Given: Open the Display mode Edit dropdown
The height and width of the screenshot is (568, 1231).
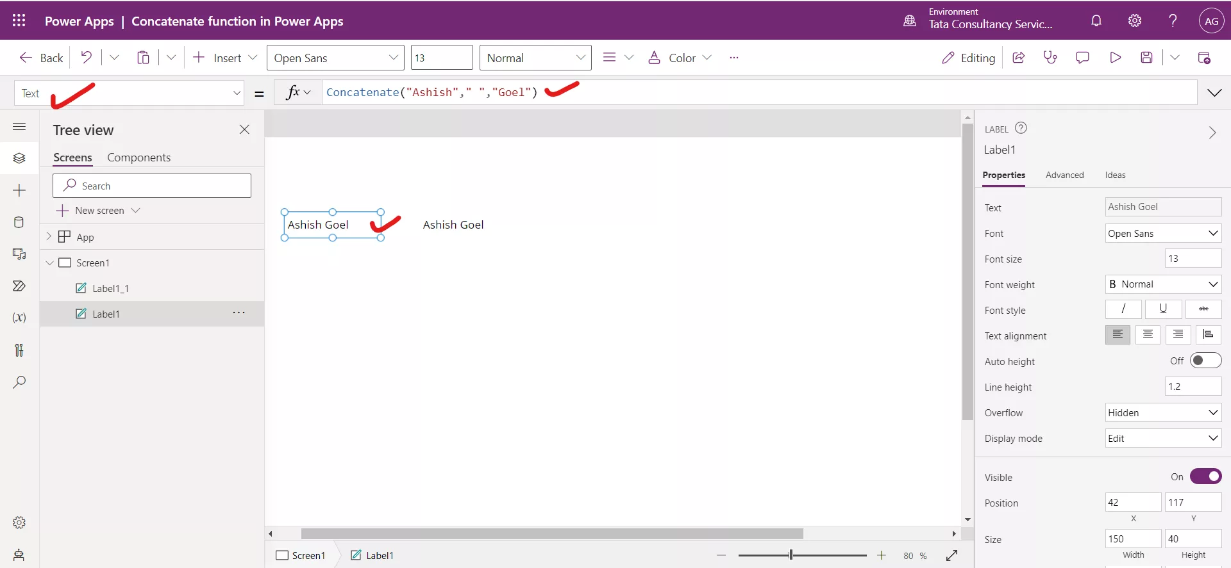Looking at the screenshot, I should pos(1163,438).
